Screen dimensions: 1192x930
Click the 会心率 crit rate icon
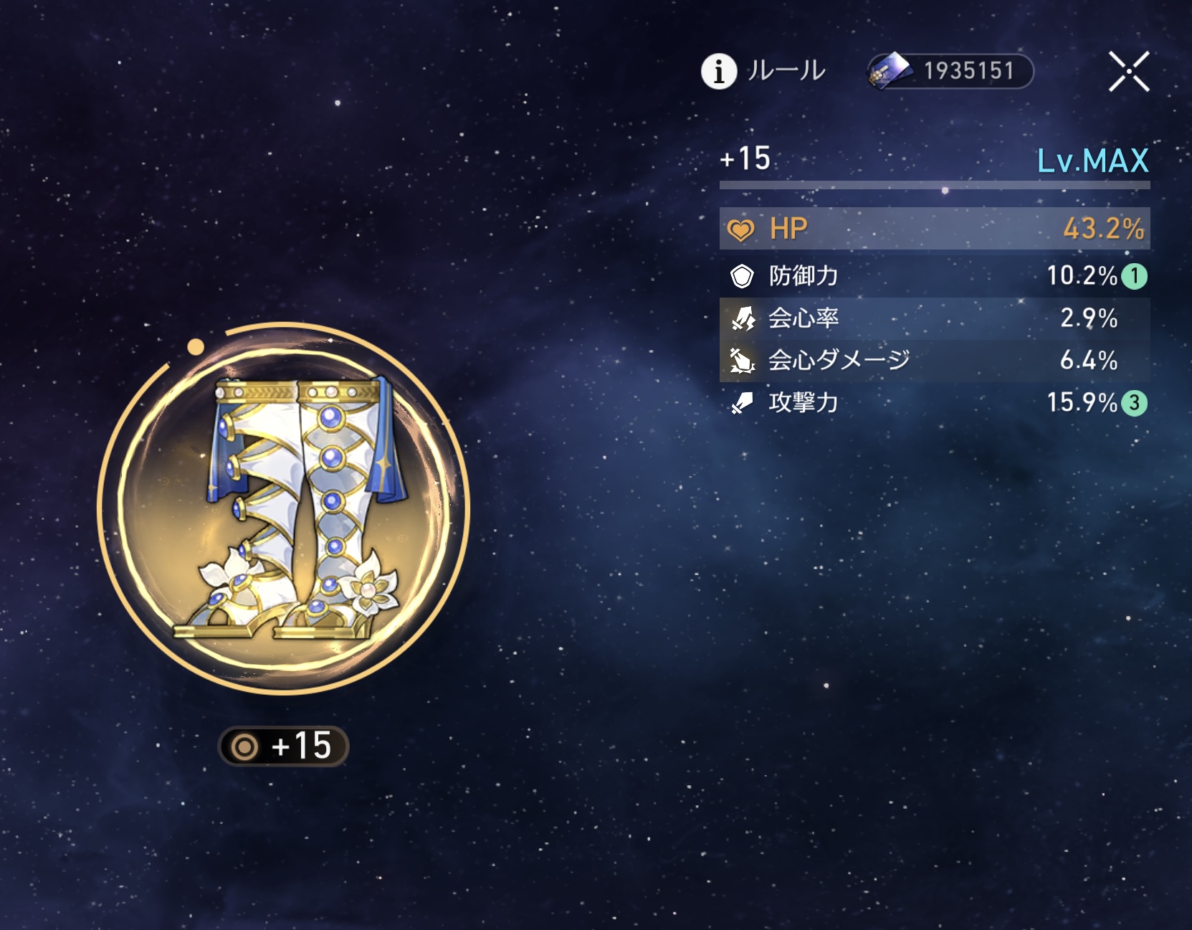(743, 318)
